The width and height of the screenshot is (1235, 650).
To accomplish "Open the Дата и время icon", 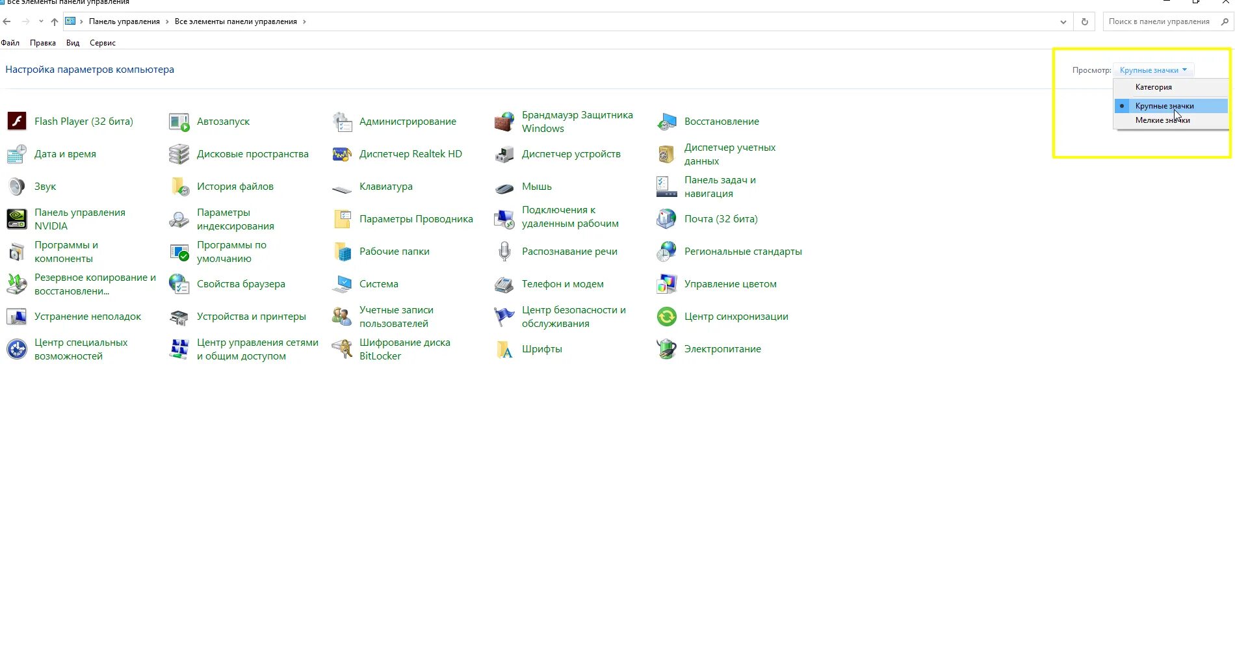I will pos(16,154).
